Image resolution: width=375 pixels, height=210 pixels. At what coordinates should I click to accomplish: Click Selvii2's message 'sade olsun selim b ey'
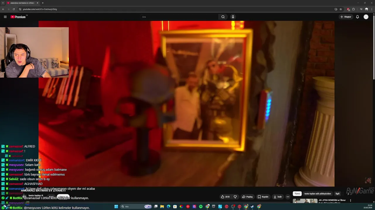tap(35, 179)
